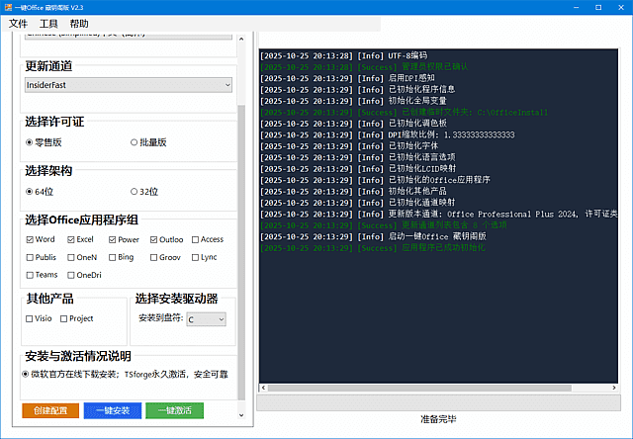The width and height of the screenshot is (633, 439).
Task: Open the 工具 menu
Action: click(x=48, y=23)
